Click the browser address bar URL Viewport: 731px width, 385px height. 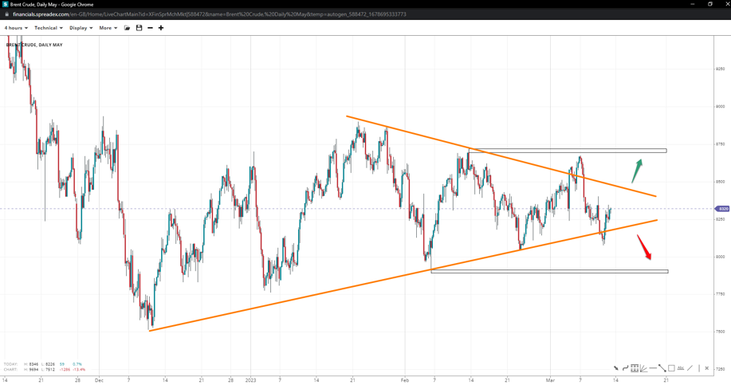[209, 14]
